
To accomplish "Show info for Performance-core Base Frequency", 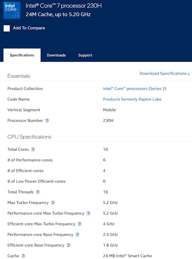I will [77, 235].
